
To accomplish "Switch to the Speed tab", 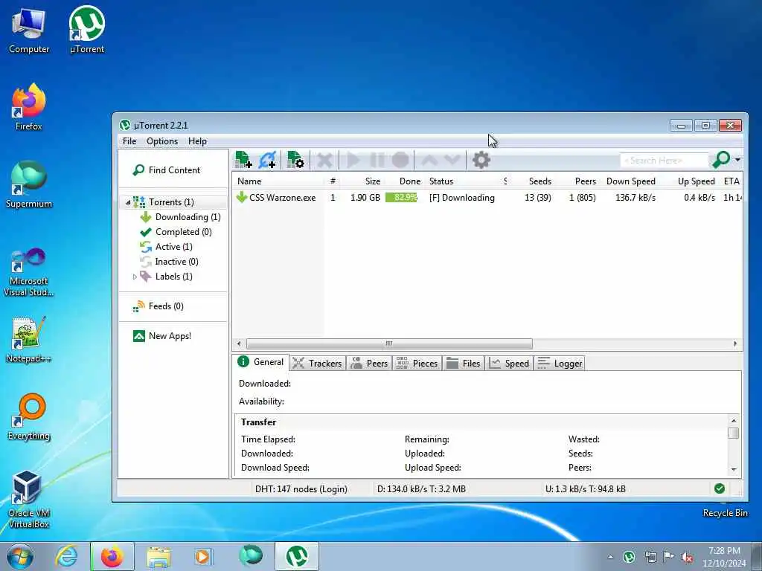I will click(509, 364).
